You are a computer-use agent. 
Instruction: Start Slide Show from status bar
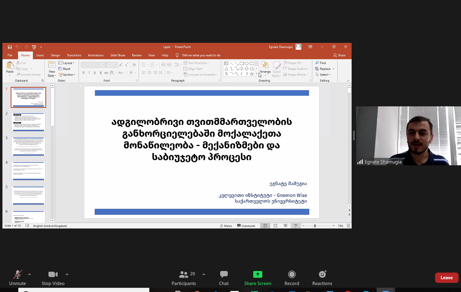296,226
